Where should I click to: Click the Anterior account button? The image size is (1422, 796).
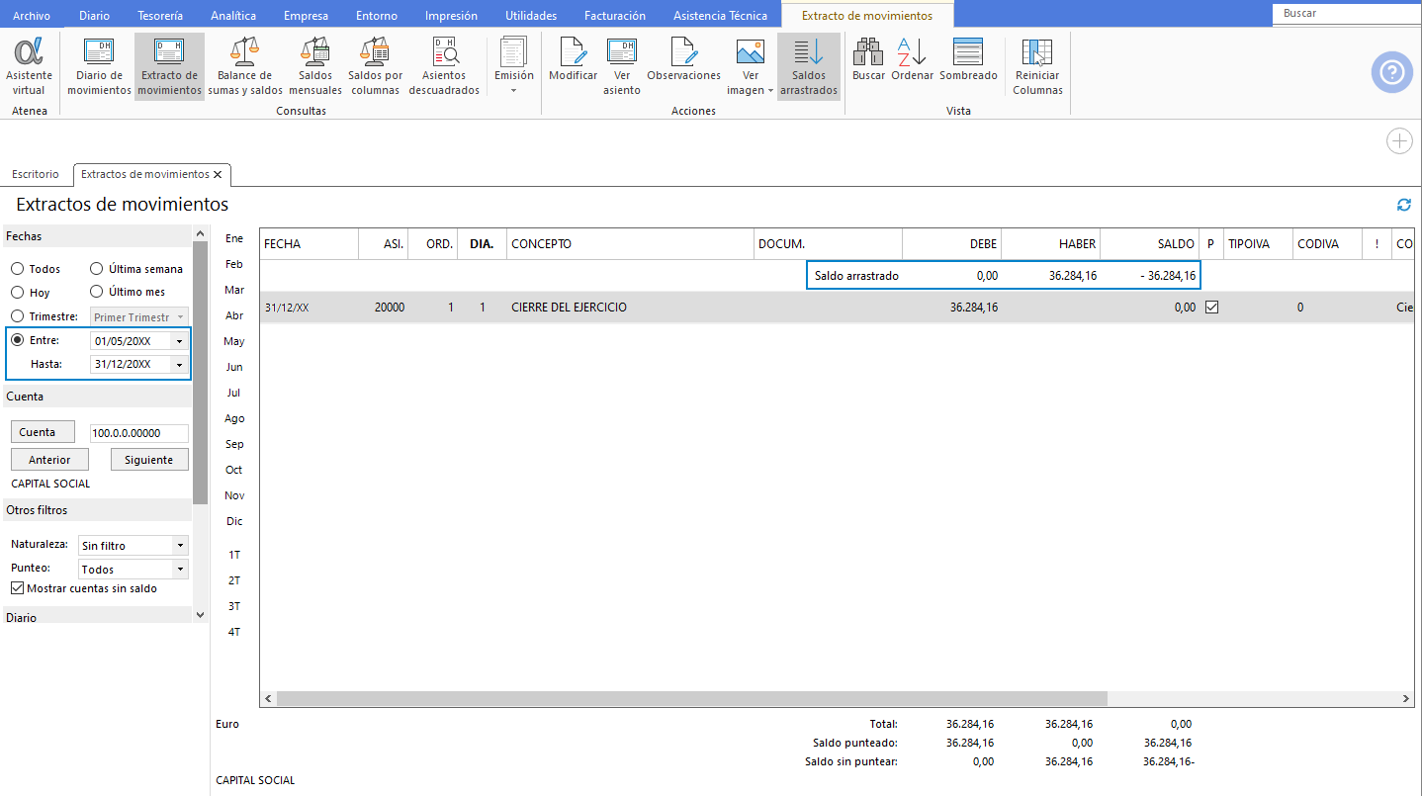point(49,460)
